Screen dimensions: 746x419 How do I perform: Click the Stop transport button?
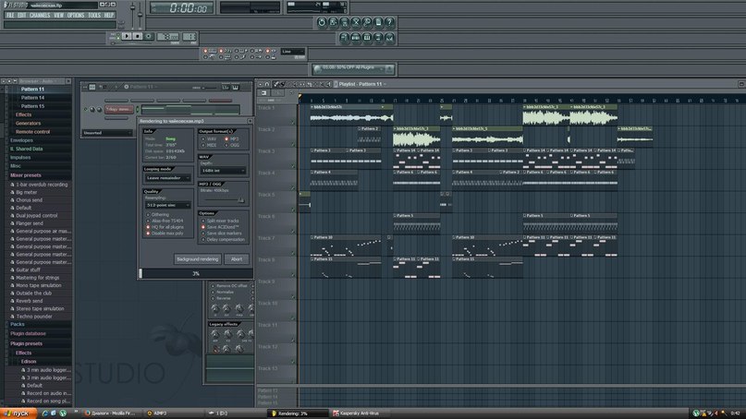(138, 36)
